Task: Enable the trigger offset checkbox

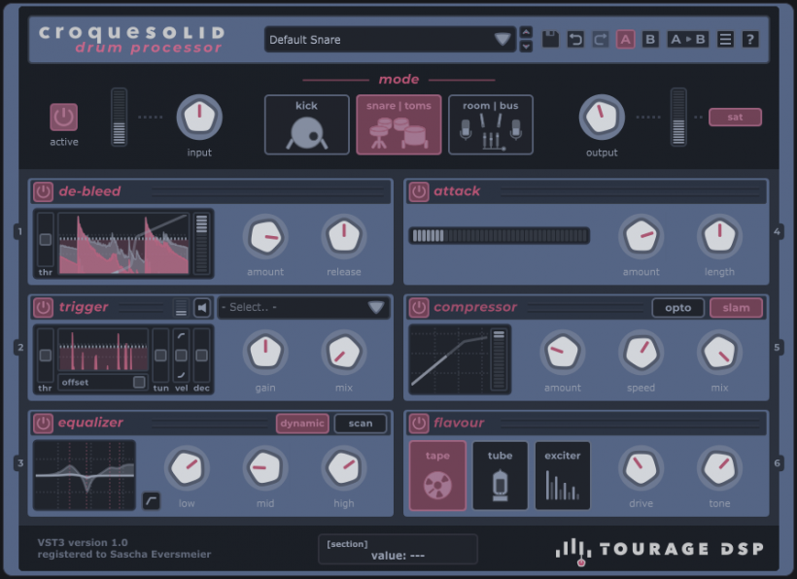Action: [139, 382]
